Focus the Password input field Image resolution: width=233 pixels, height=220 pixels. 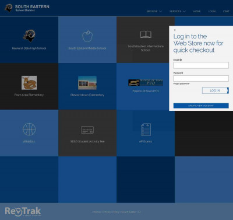[201, 78]
